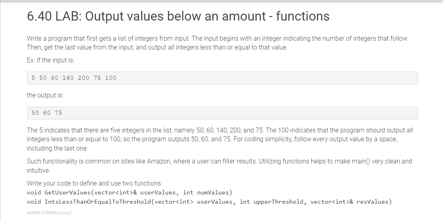Click the 'Ex: If the input is:' label
The height and width of the screenshot is (221, 443).
coord(50,60)
